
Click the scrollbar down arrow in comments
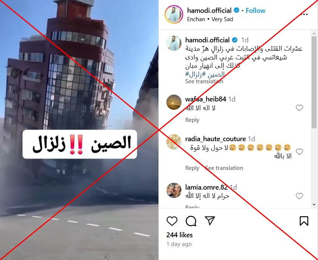(x=314, y=205)
